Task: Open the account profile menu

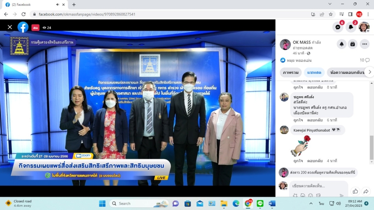Action: click(x=364, y=27)
